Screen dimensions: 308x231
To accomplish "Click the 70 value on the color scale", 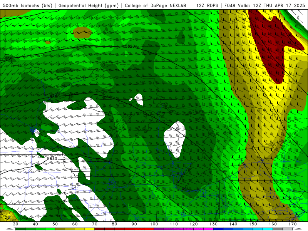I will pos(94,224).
